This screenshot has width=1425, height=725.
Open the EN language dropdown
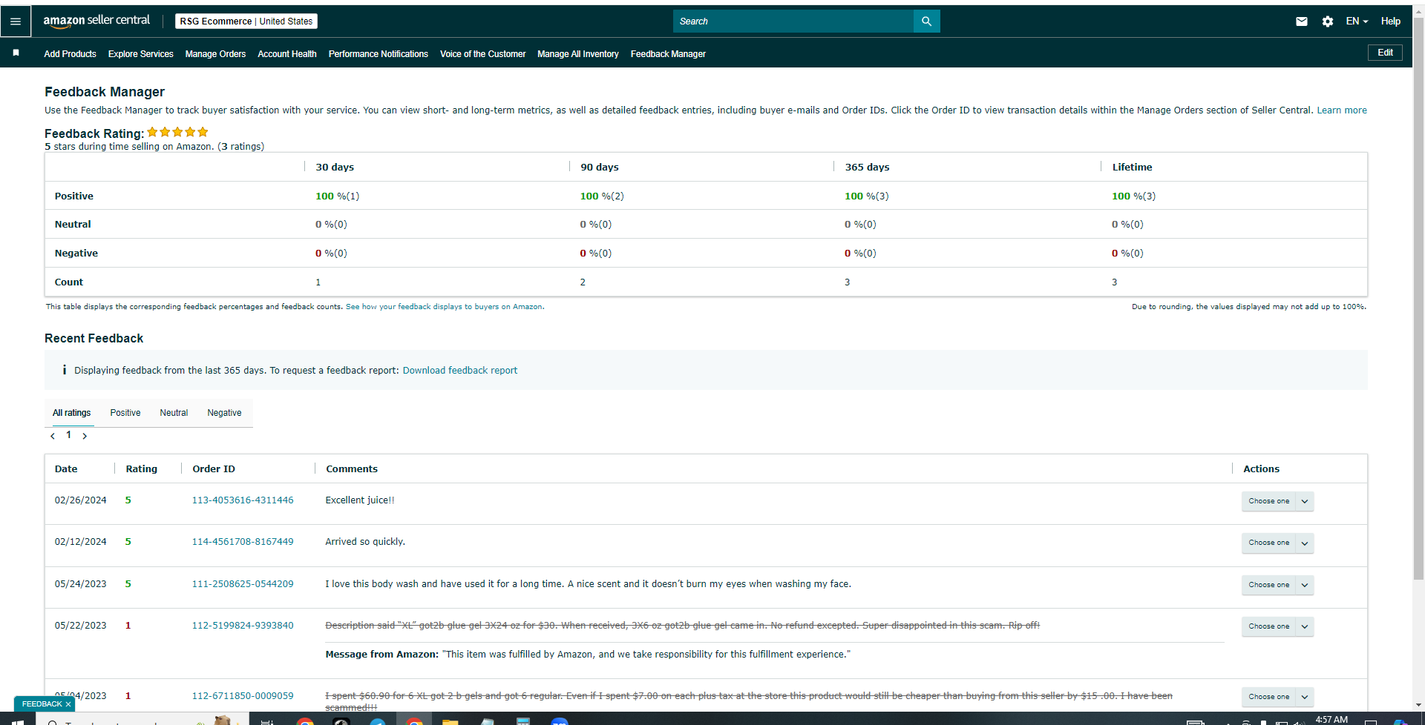[1357, 21]
